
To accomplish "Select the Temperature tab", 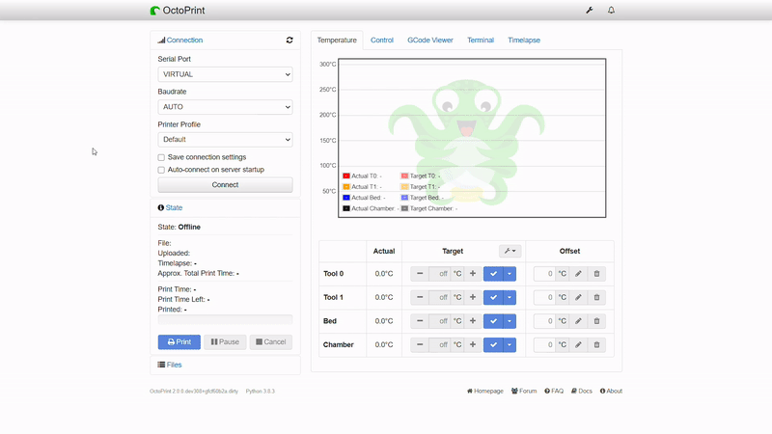I will tap(337, 41).
